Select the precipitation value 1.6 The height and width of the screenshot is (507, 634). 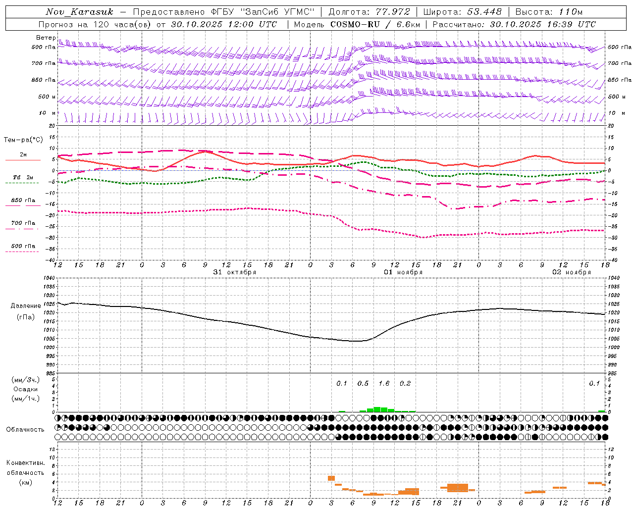(x=384, y=383)
